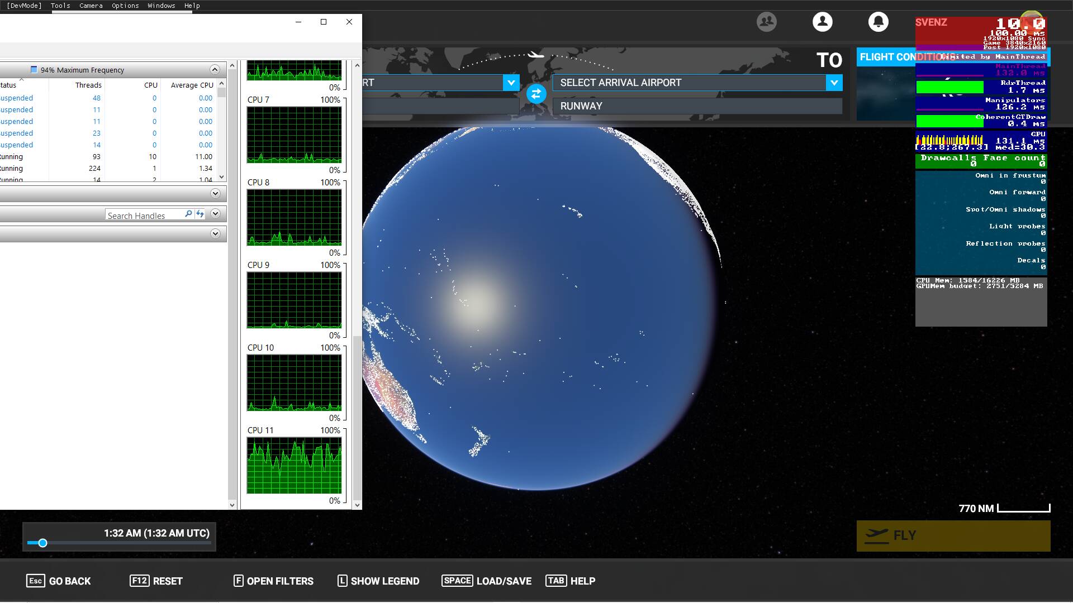The image size is (1073, 603).
Task: Select the running row with 93 threads
Action: point(109,156)
